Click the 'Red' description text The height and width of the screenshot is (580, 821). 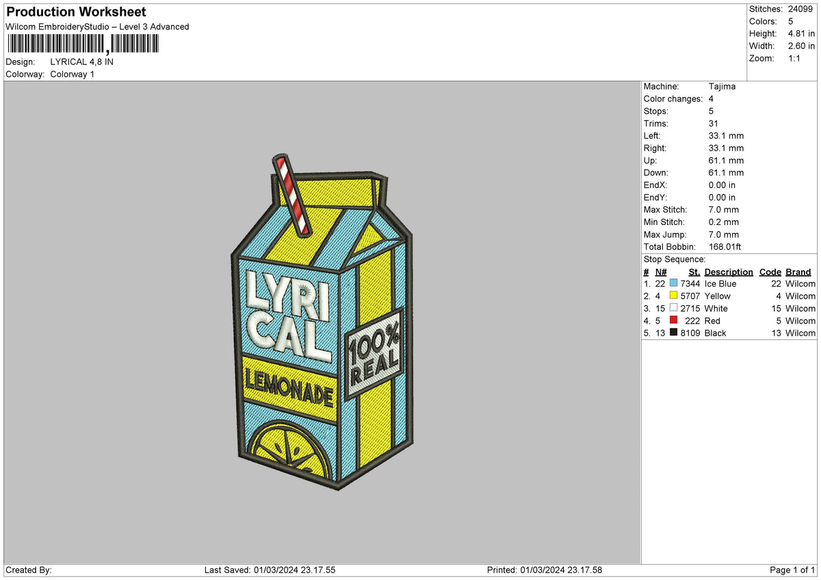[x=712, y=320]
